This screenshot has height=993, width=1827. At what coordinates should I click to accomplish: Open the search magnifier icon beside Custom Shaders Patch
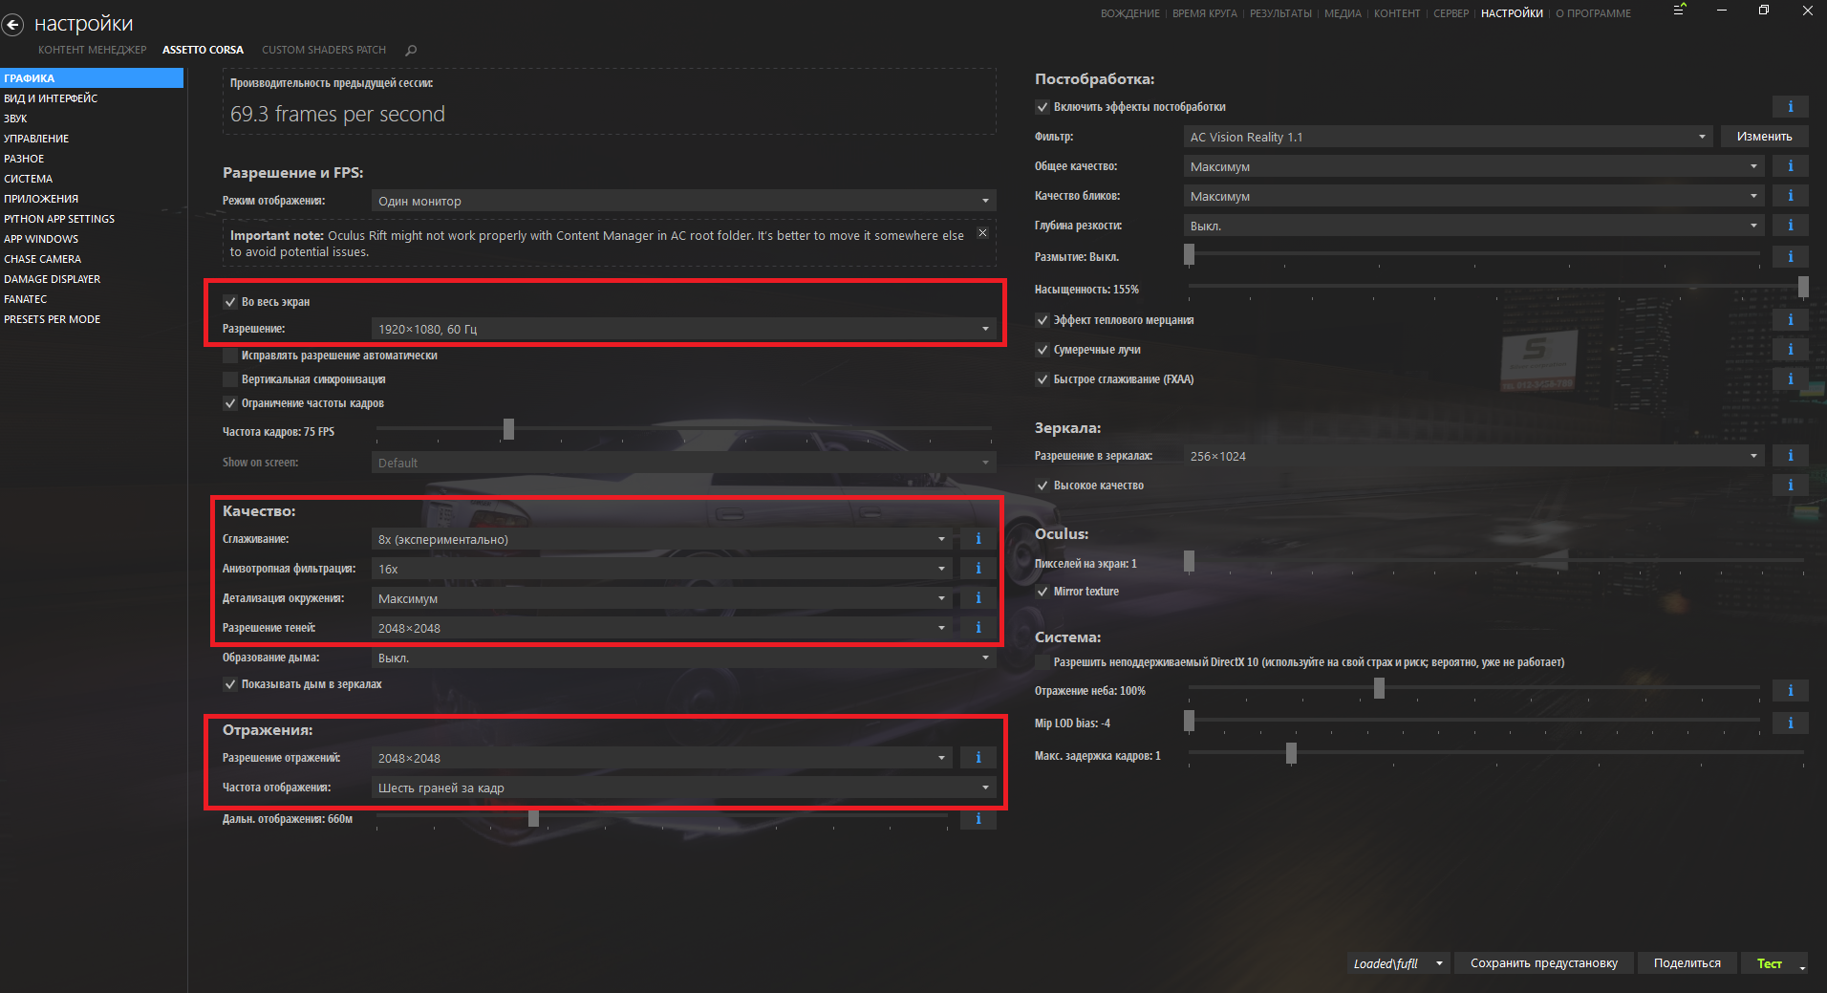click(x=411, y=50)
